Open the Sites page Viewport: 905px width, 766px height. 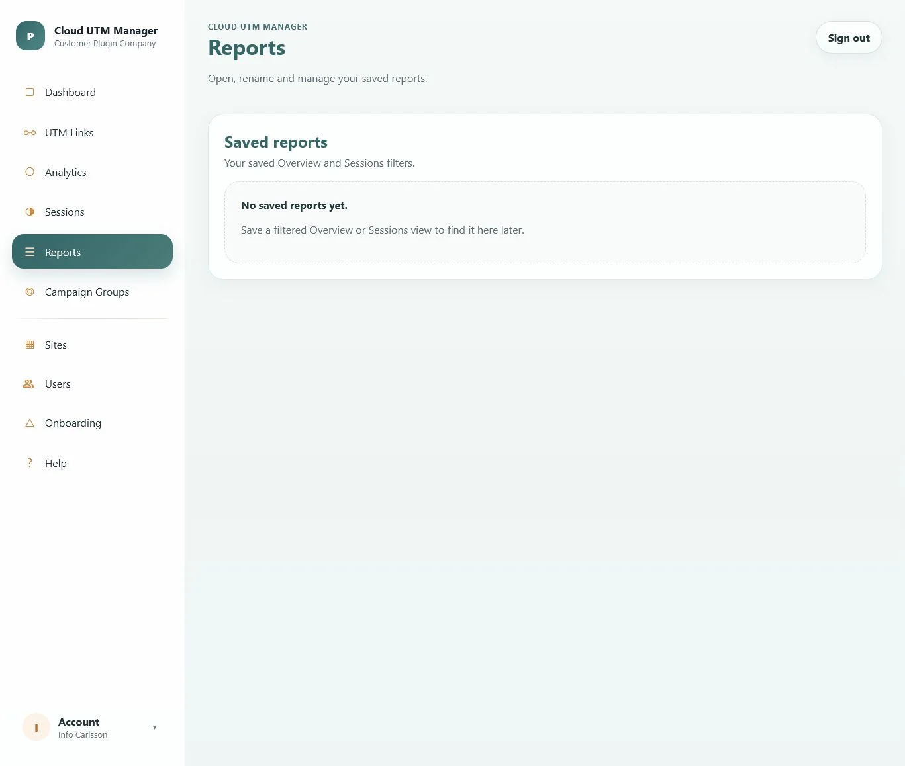click(x=92, y=345)
